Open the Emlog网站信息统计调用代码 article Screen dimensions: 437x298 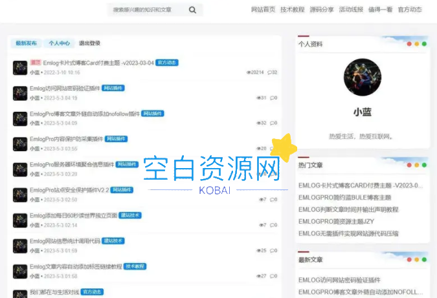click(65, 241)
